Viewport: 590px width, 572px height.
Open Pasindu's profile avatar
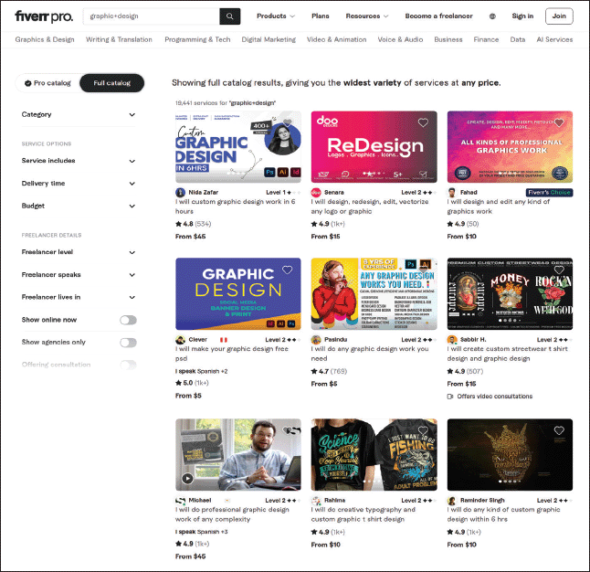pos(316,340)
